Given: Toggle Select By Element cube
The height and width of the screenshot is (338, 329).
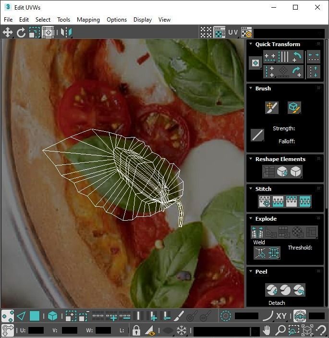Looking at the screenshot, I should pyautogui.click(x=52, y=316).
